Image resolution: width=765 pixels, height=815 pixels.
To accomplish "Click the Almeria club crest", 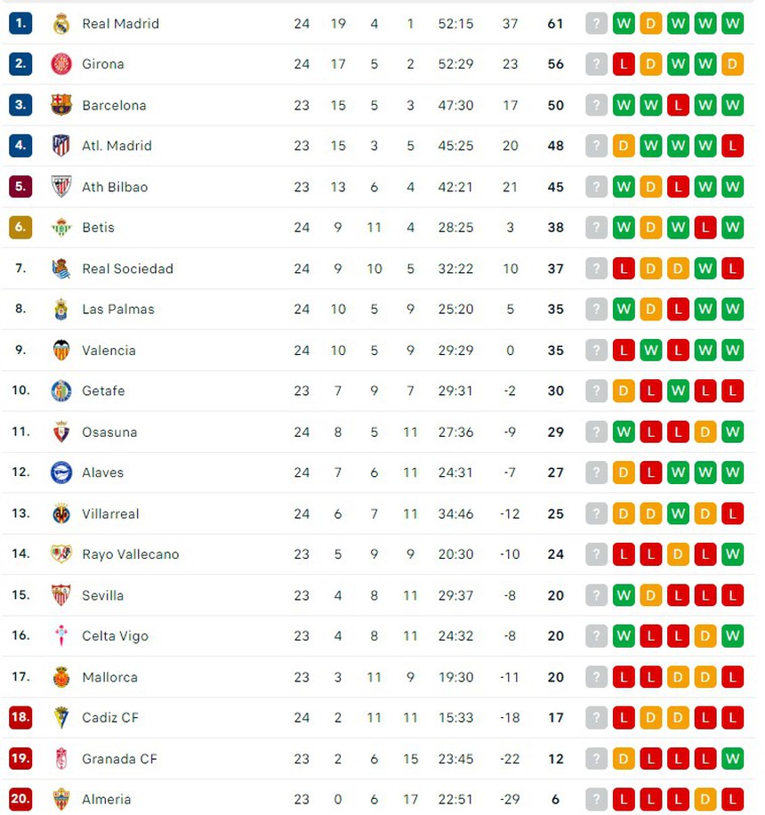I will point(60,799).
